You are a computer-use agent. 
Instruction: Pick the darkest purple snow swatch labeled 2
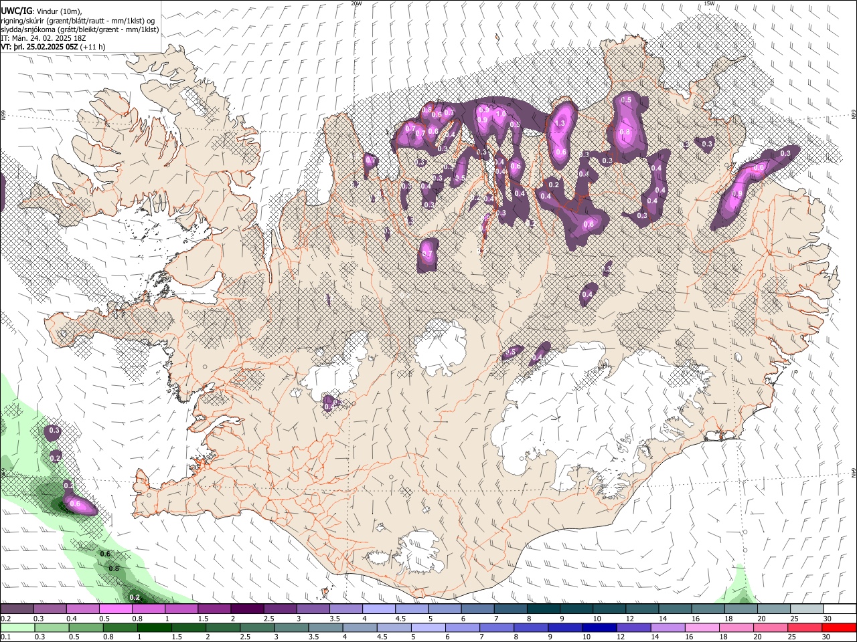pyautogui.click(x=246, y=609)
